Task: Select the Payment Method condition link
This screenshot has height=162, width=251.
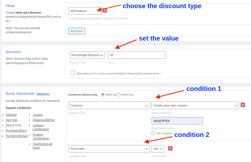Action: coord(17,136)
